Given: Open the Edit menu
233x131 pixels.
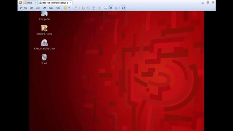Looking at the screenshot, I should point(31,8).
